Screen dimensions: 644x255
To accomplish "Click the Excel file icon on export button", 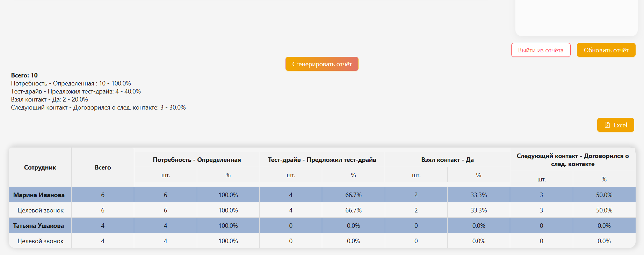I will (607, 125).
